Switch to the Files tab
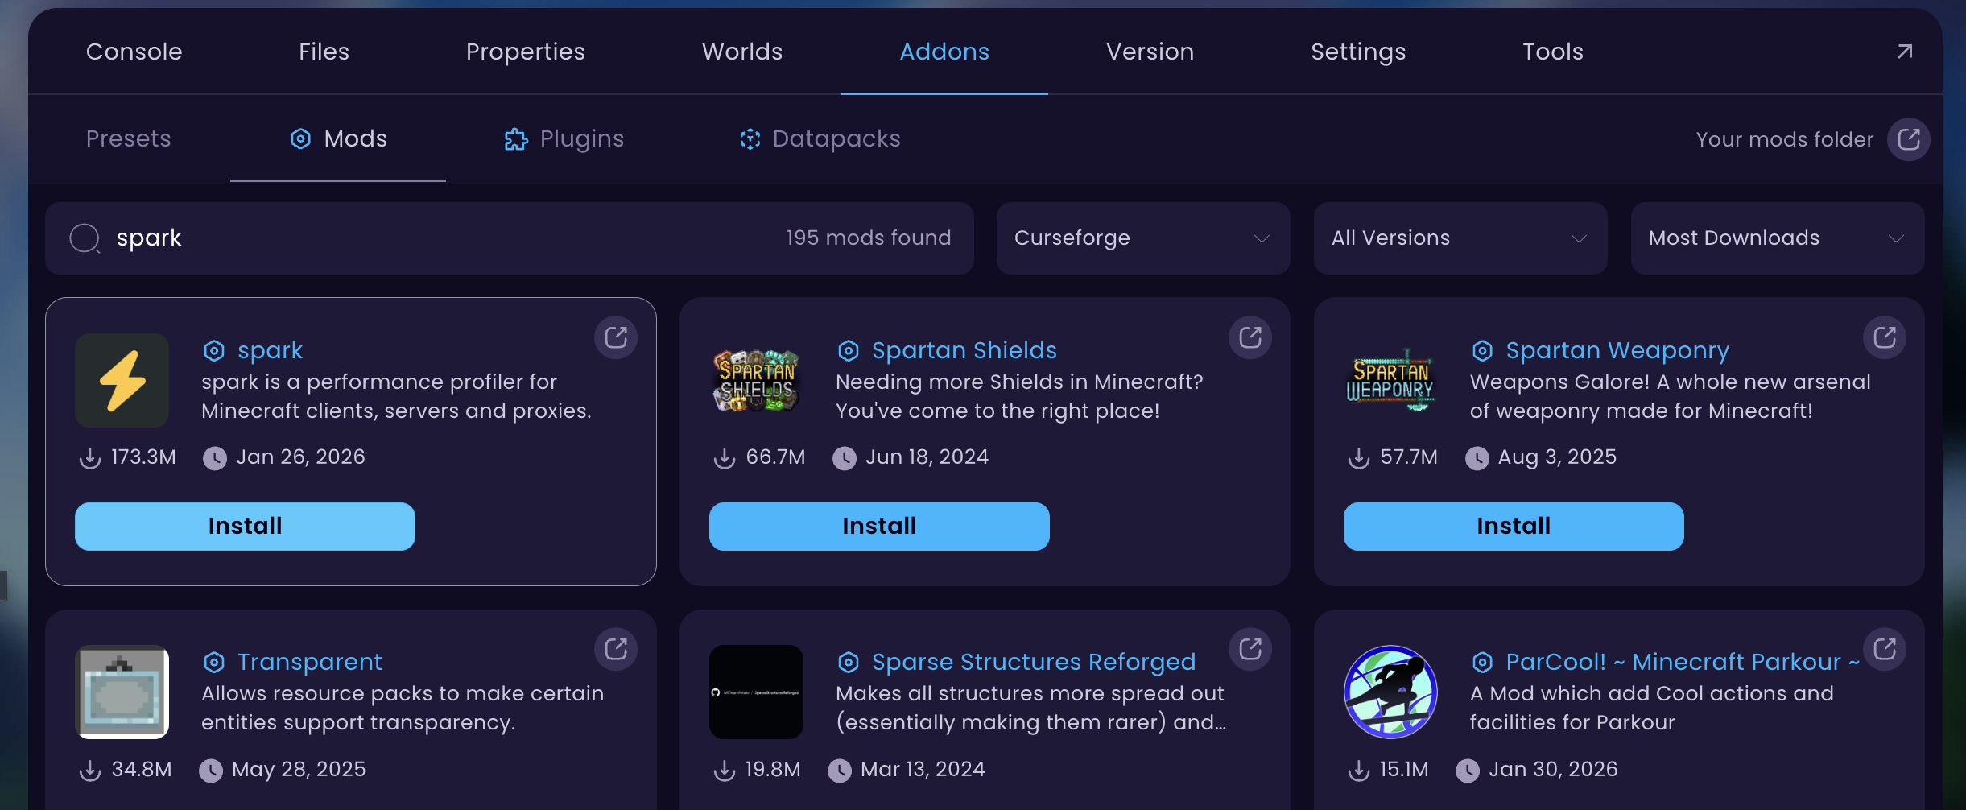 coord(324,52)
